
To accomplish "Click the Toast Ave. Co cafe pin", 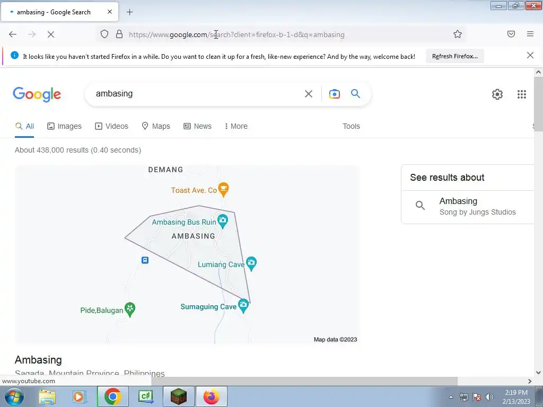I will point(223,189).
